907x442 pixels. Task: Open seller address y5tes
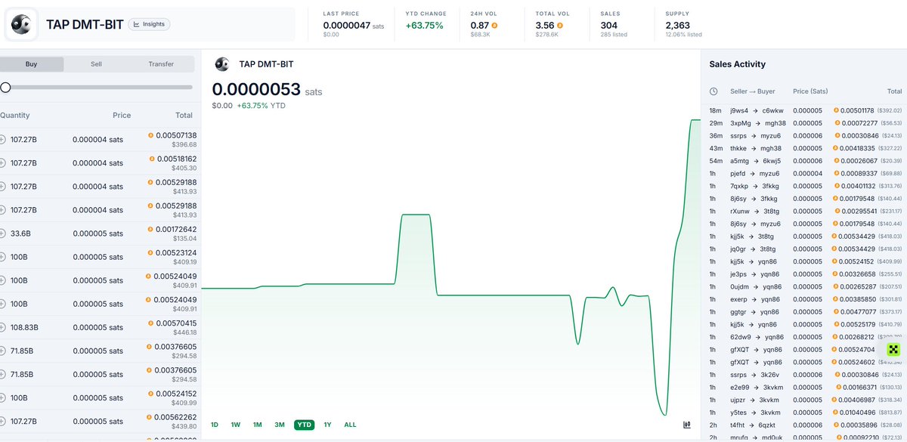pyautogui.click(x=739, y=413)
